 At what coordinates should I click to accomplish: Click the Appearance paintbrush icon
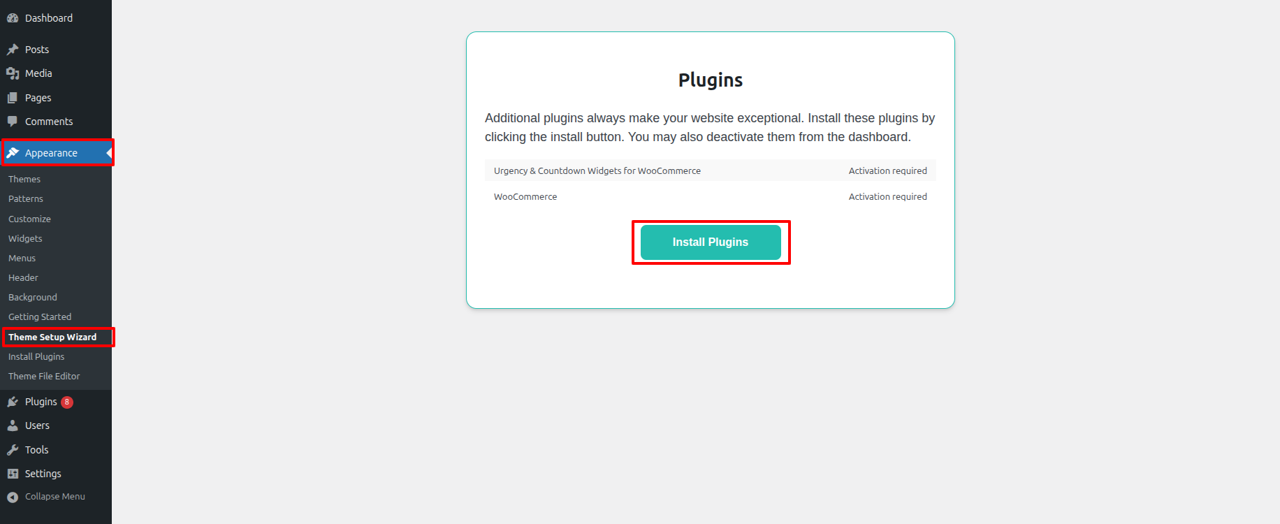pyautogui.click(x=13, y=153)
